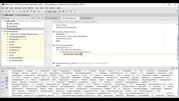Open Settings via the toolbar wrench icon
Screen dimensions: 179x101
point(71,12)
